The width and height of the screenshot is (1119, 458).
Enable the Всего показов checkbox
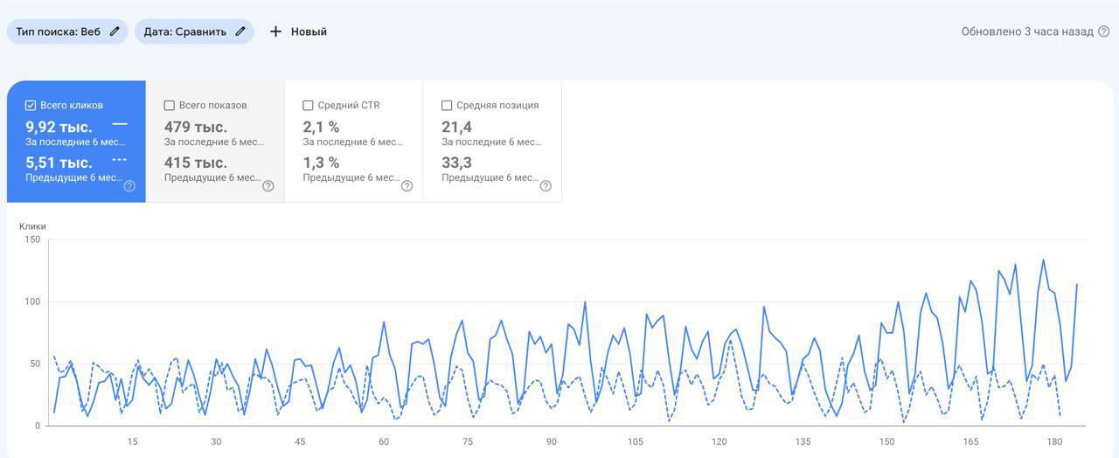click(170, 105)
